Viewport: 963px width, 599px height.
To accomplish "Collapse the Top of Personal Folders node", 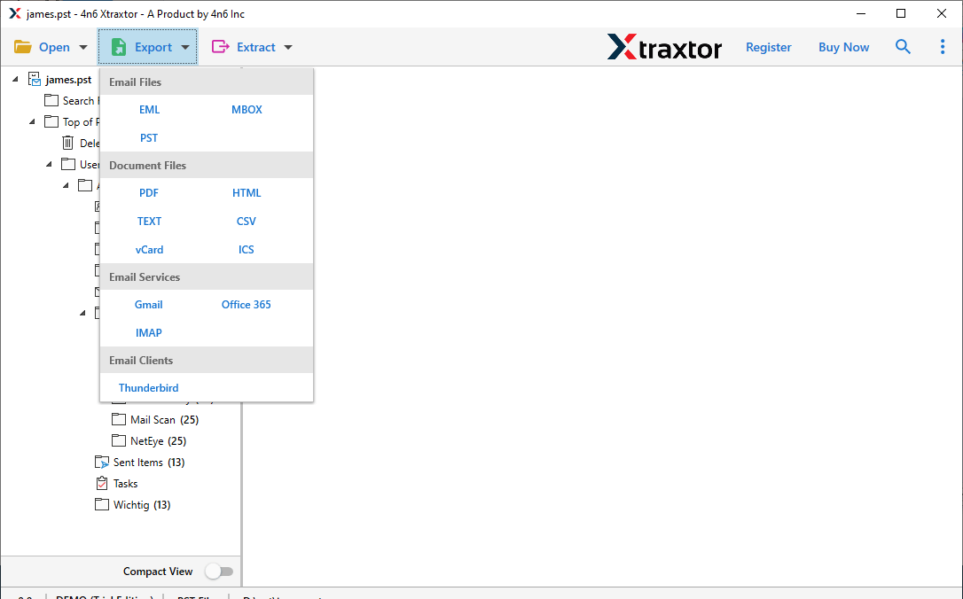I will pos(33,122).
